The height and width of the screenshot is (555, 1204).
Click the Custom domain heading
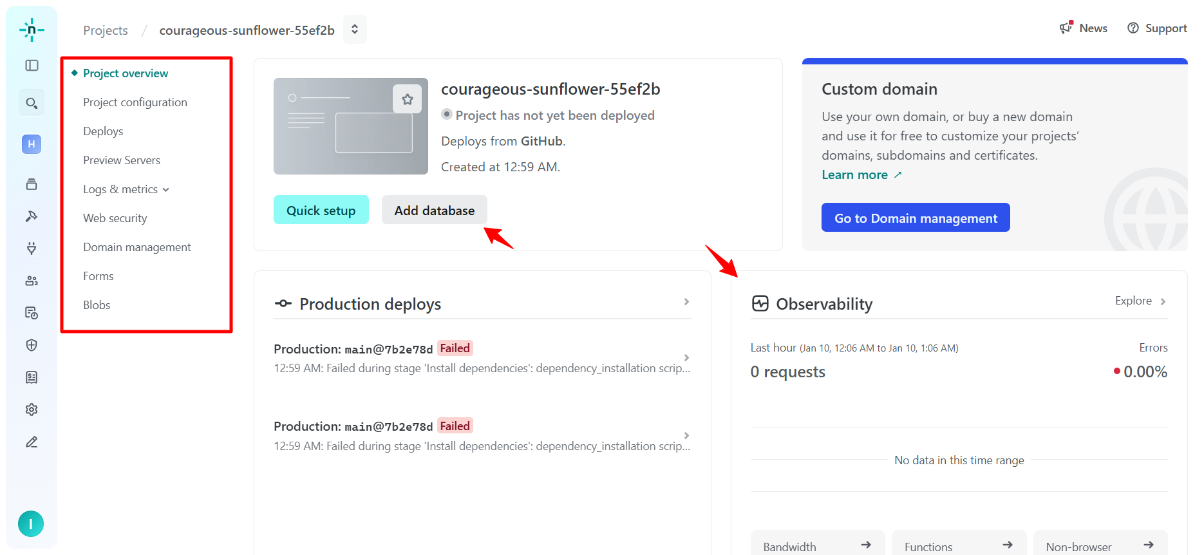click(x=879, y=89)
